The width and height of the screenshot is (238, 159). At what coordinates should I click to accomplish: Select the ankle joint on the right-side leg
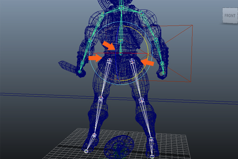(x=151, y=139)
